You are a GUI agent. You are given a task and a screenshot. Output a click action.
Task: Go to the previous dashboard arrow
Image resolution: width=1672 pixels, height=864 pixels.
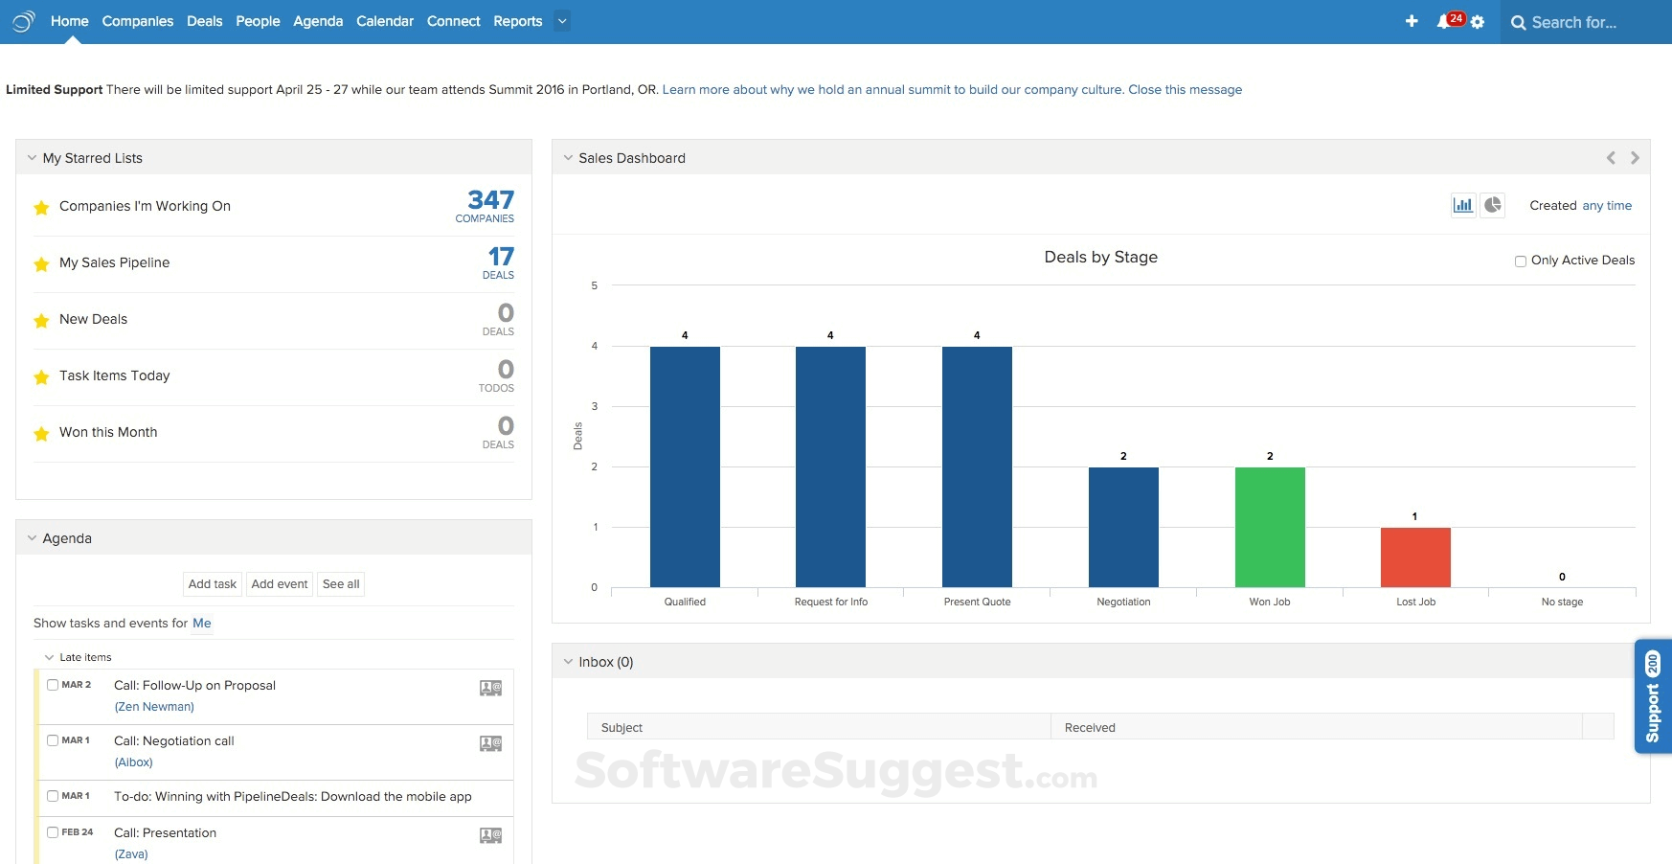point(1611,158)
